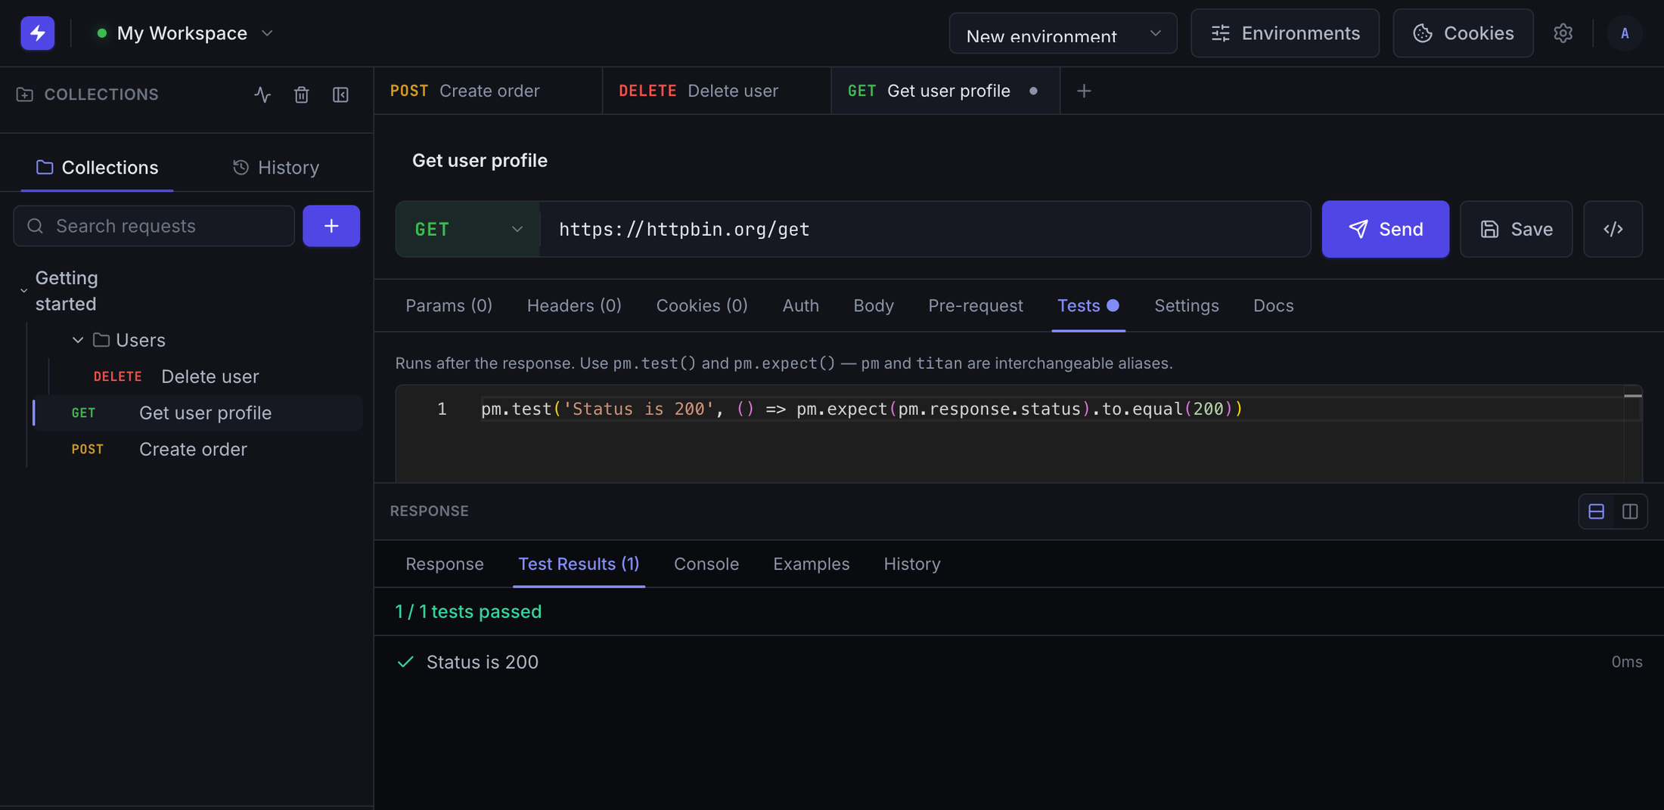Open the Docs tab
The width and height of the screenshot is (1664, 810).
pyautogui.click(x=1273, y=305)
